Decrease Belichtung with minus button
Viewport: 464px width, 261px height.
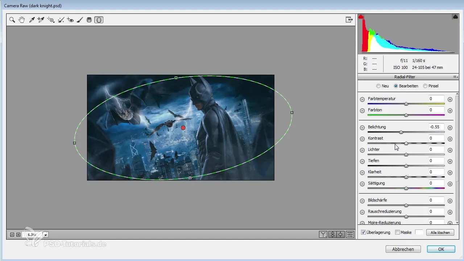(362, 128)
